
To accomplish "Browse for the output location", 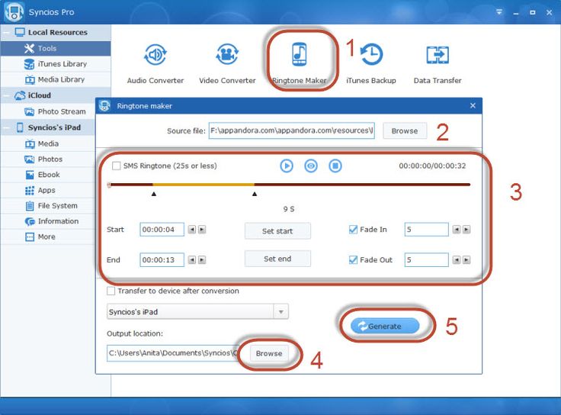I will [x=269, y=353].
